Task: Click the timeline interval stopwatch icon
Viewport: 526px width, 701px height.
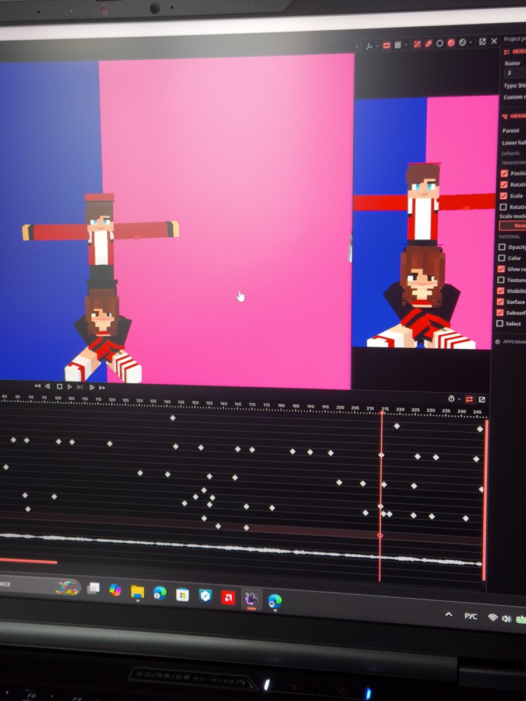Action: pyautogui.click(x=451, y=399)
